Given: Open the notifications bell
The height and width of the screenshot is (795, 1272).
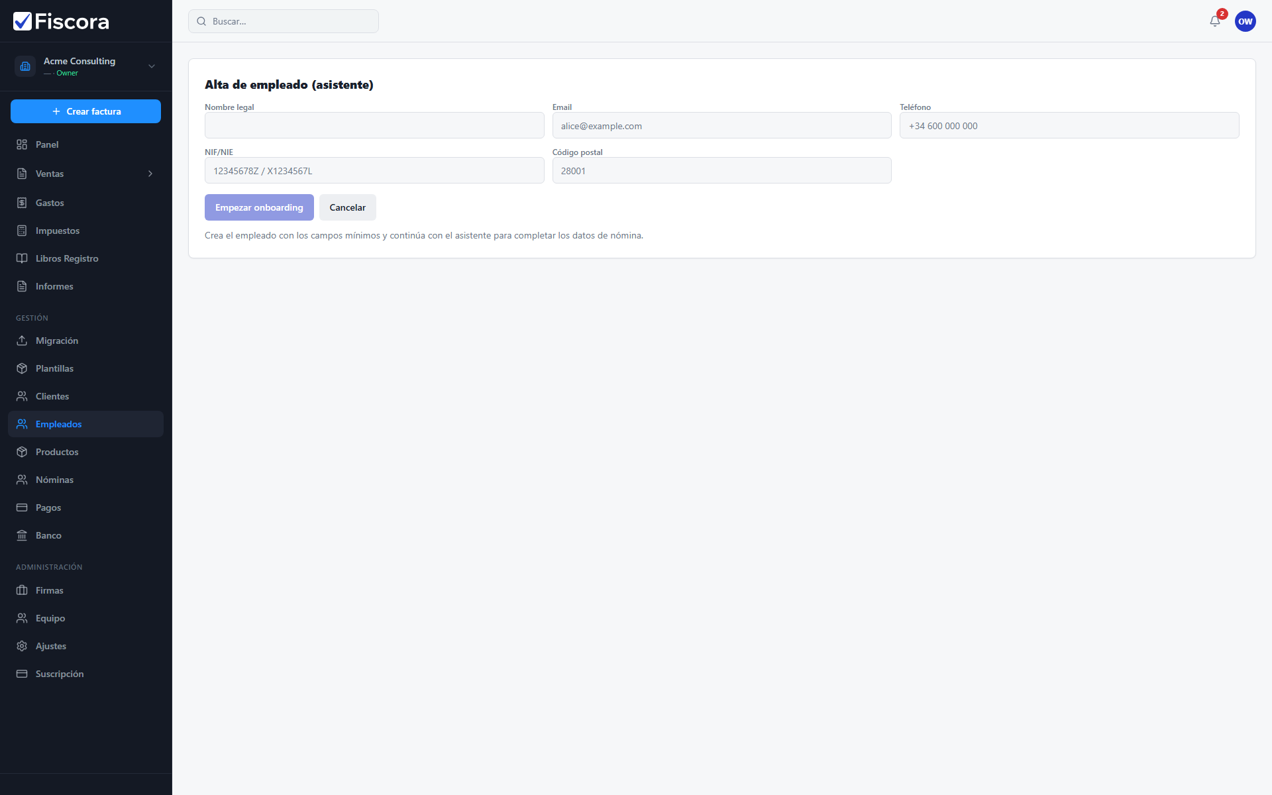Looking at the screenshot, I should (1215, 21).
